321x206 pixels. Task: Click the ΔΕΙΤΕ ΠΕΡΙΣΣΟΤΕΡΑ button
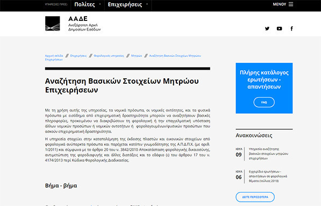tap(255, 197)
